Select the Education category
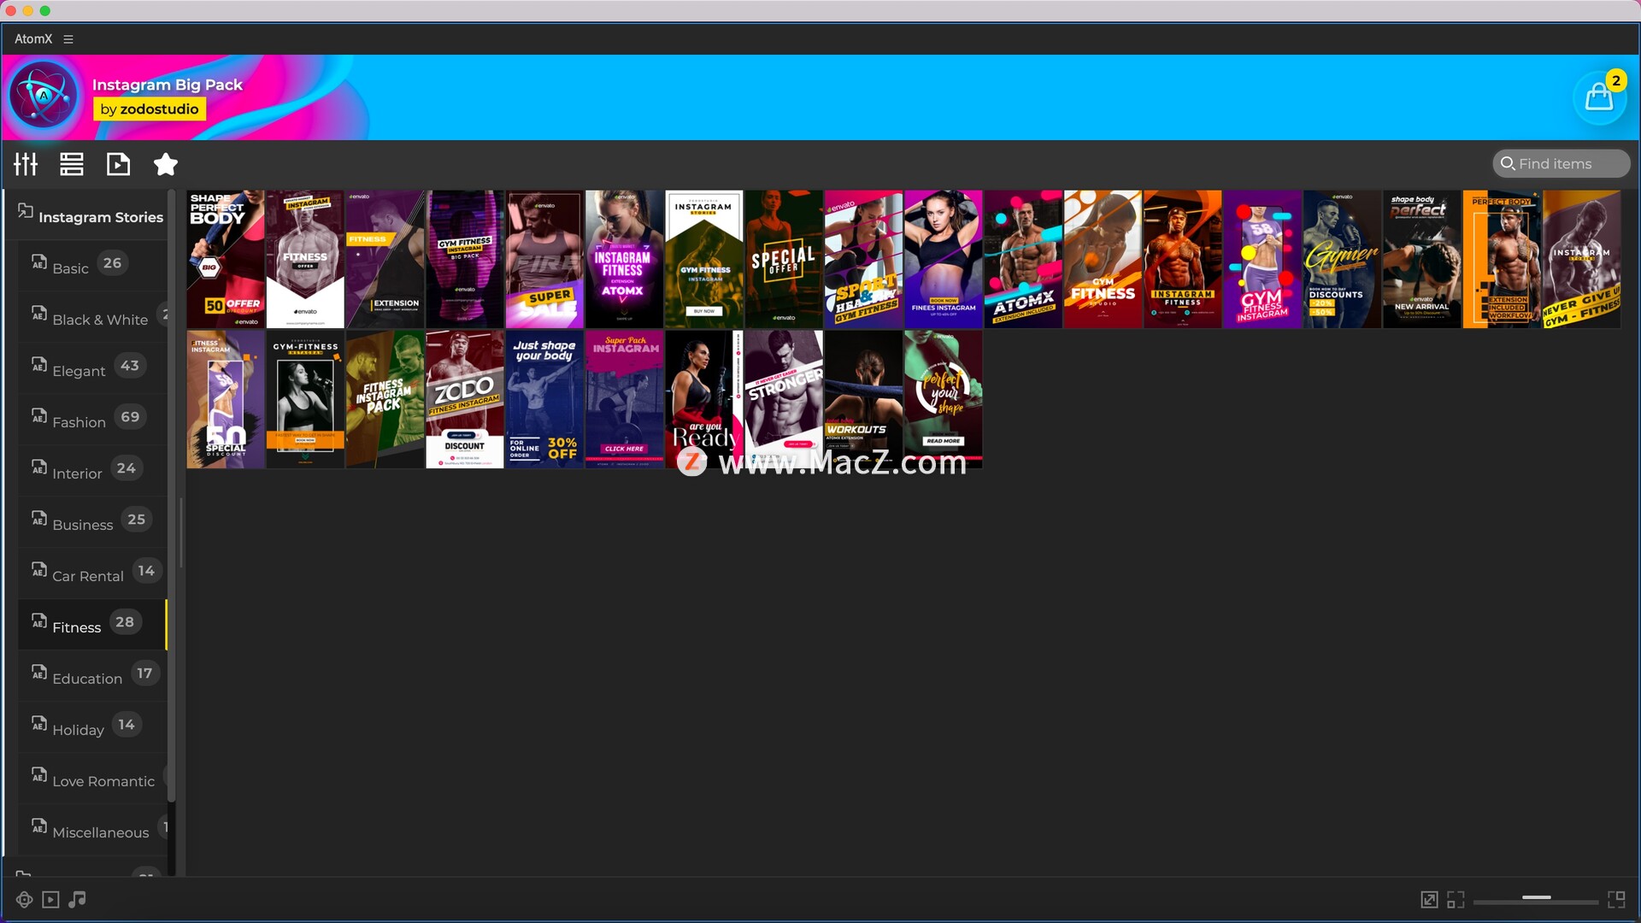Screen dimensions: 1641x923 pyautogui.click(x=87, y=678)
